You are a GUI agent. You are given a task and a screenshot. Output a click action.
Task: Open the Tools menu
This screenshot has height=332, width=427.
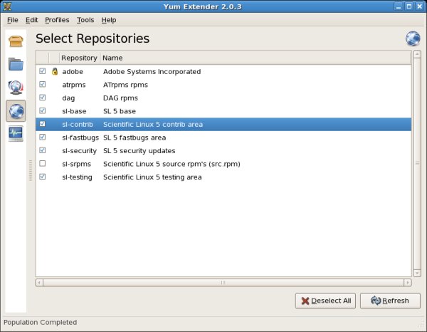85,20
